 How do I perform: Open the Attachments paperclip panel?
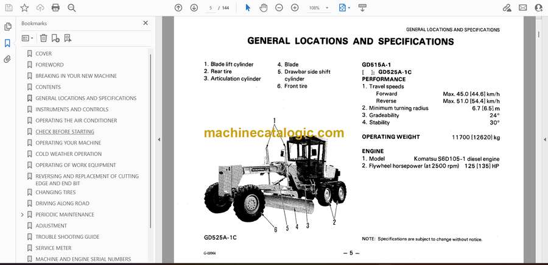[x=7, y=59]
